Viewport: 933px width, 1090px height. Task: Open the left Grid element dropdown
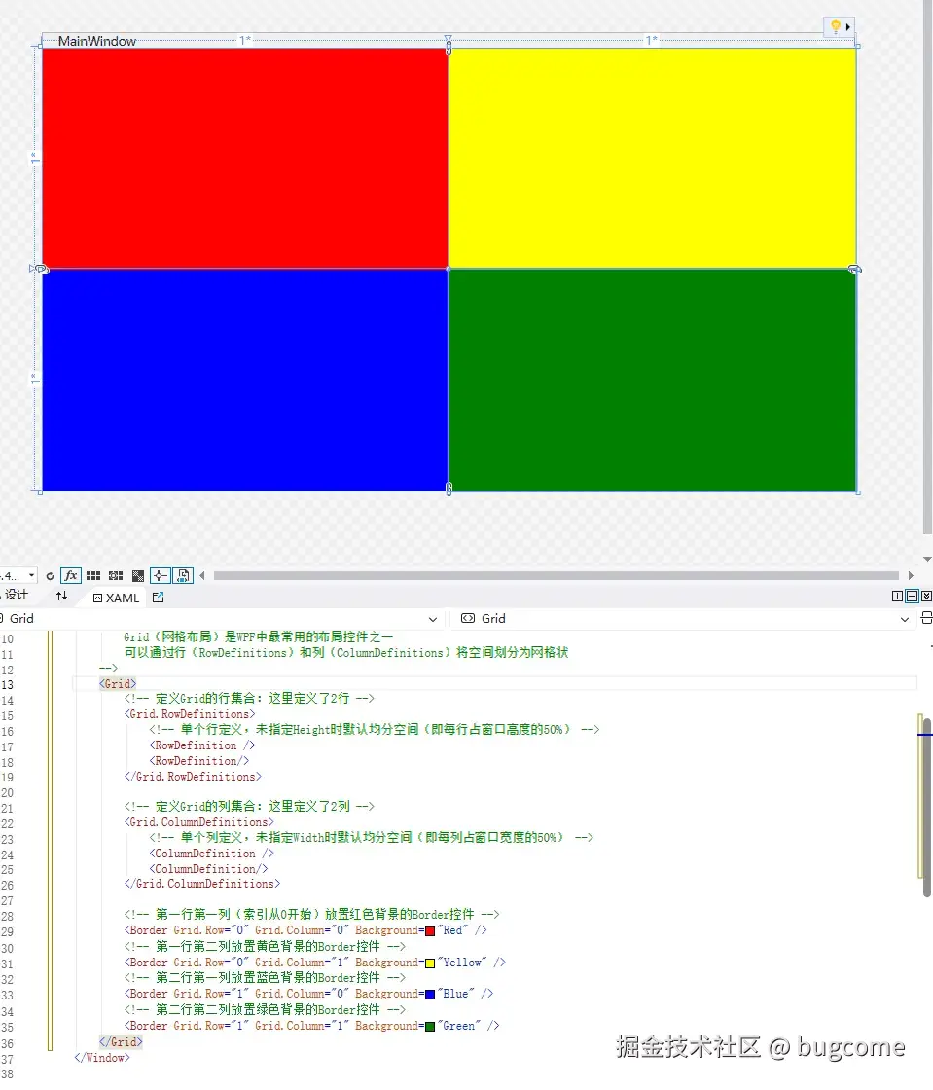[433, 619]
